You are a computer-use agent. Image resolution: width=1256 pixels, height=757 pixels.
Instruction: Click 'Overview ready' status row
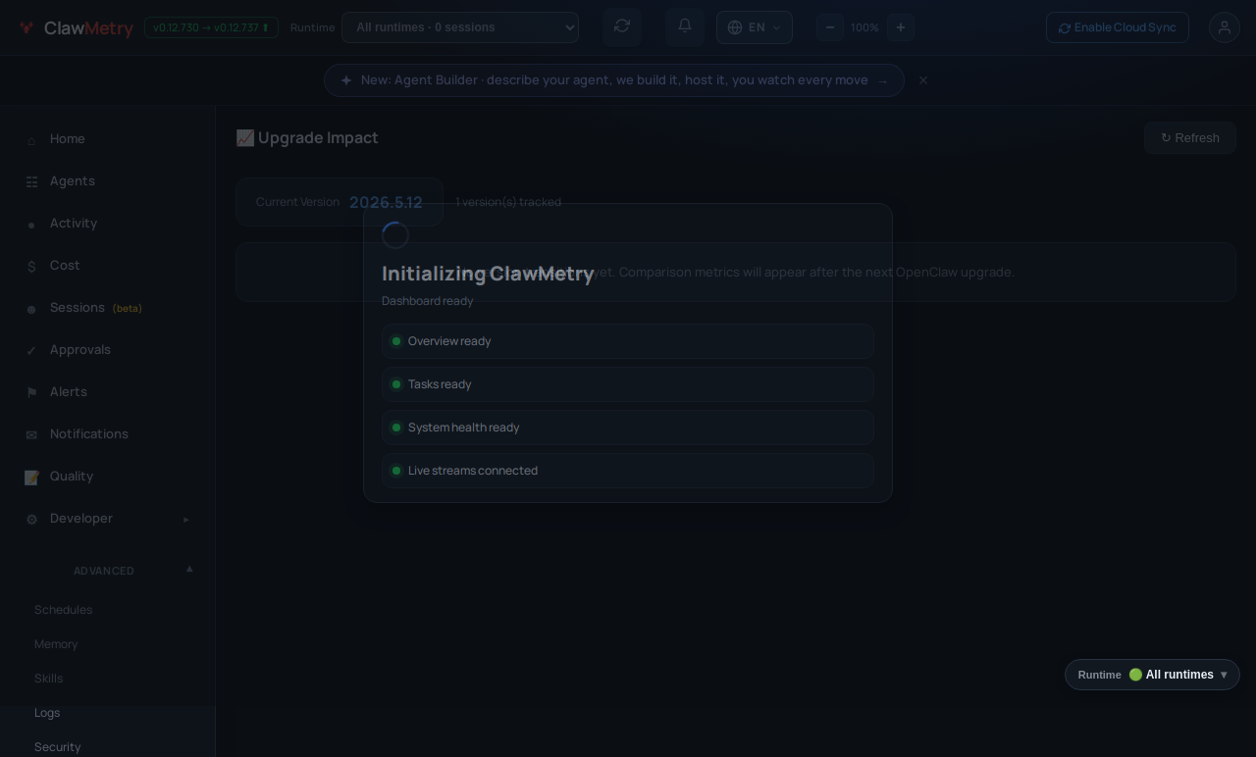coord(628,341)
